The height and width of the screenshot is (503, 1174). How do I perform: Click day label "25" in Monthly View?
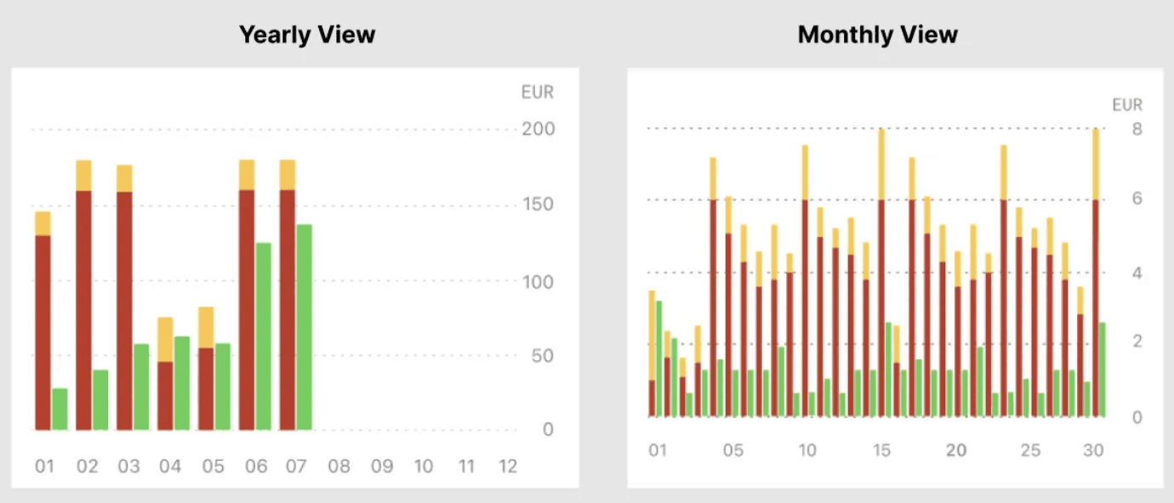coord(1030,450)
